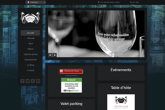
Task: Go to the Accueil page
Action: [30, 33]
